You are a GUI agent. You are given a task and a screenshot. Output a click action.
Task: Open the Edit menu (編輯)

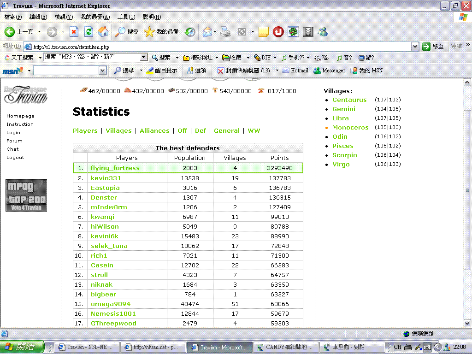(38, 17)
